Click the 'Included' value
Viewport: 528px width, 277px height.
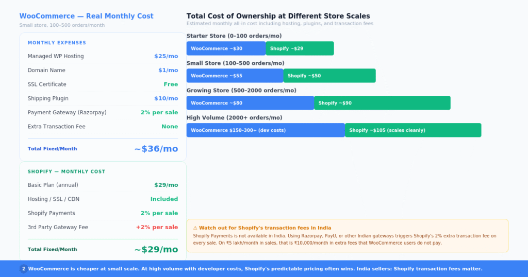click(x=164, y=199)
